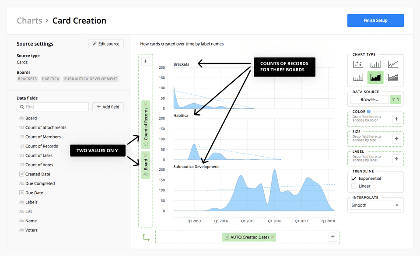Open the data source filter button
The image size is (420, 256).
coord(395,100)
